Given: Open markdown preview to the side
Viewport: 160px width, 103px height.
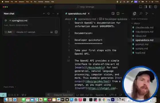Looking at the screenshot, I should pos(113,13).
